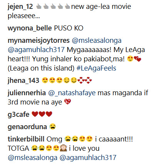Click crying emoji beside genaorduna

[x=53, y=126]
